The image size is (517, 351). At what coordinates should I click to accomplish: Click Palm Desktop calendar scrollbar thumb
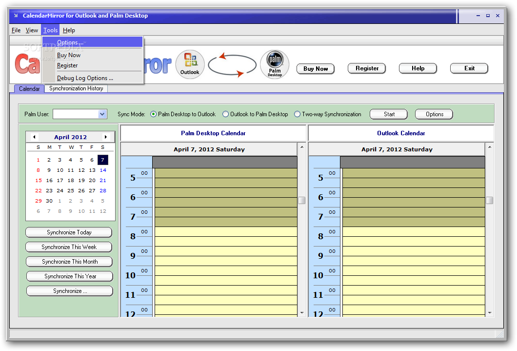pyautogui.click(x=302, y=200)
